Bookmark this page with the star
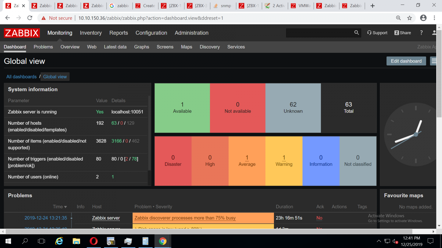Screen dimensions: 442x248 (x=410, y=18)
